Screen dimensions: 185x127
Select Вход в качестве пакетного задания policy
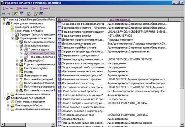[83, 32]
